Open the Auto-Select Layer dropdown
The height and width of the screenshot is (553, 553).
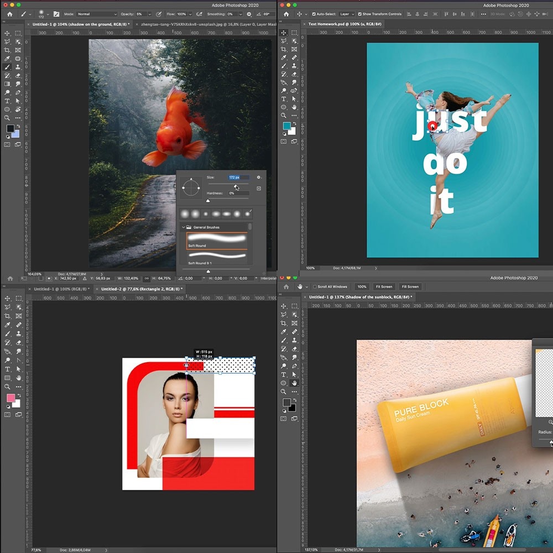[346, 14]
